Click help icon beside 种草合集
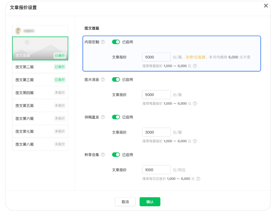275x212 pixels. click(103, 155)
